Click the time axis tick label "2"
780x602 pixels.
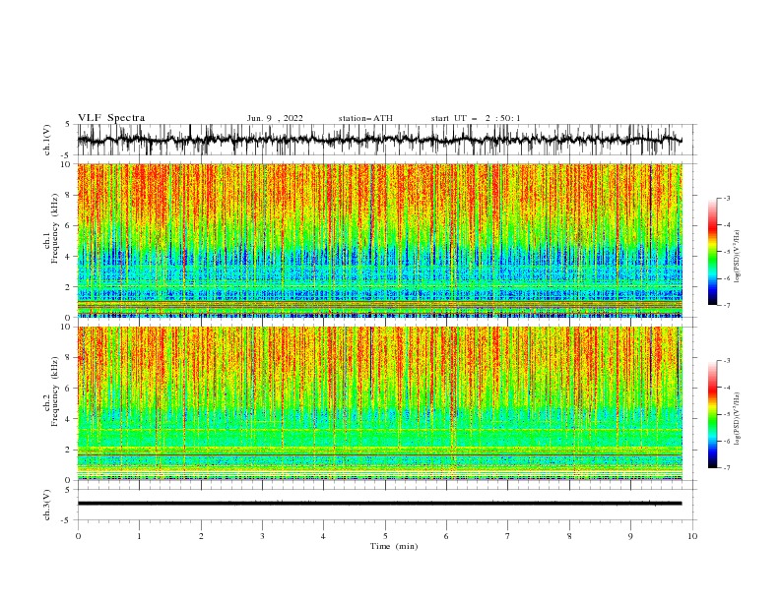pyautogui.click(x=201, y=536)
